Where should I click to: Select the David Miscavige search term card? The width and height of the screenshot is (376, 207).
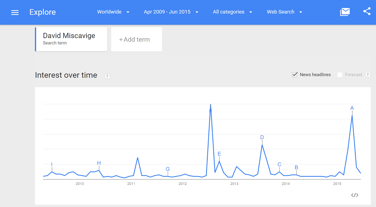coord(71,39)
